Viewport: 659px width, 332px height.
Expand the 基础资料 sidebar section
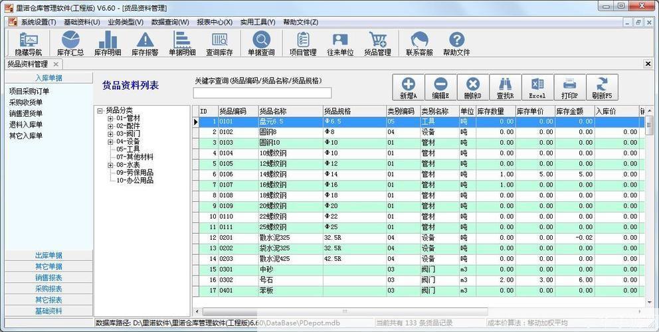pyautogui.click(x=48, y=311)
